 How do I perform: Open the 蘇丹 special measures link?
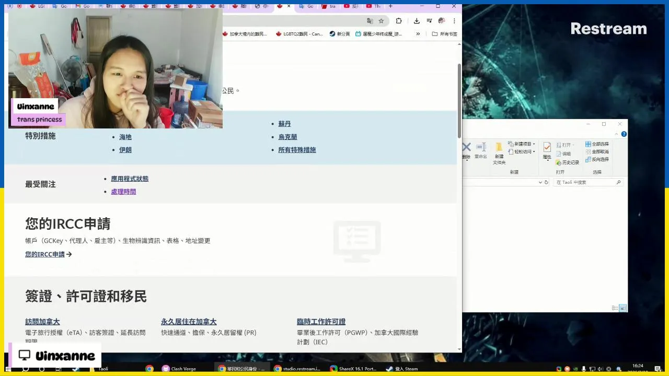pos(284,124)
